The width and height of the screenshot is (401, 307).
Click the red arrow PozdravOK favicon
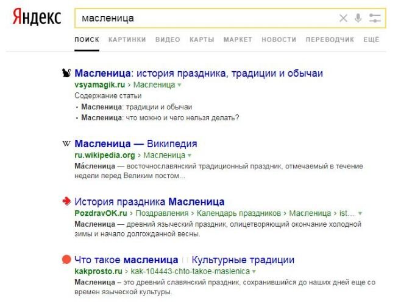(x=66, y=201)
